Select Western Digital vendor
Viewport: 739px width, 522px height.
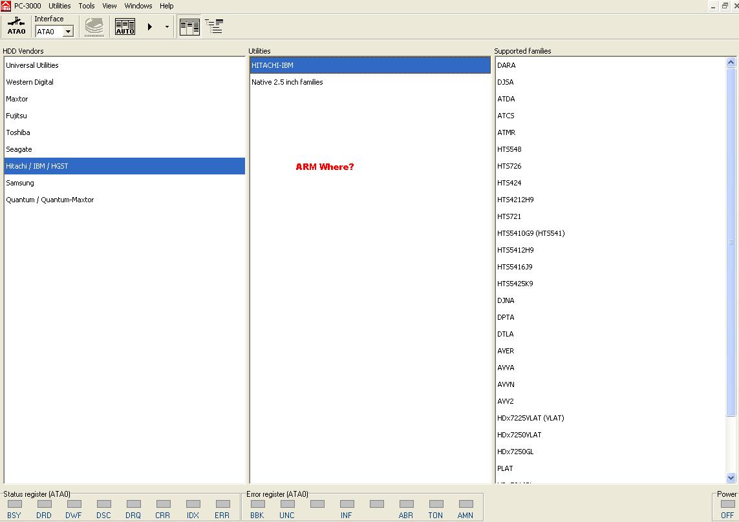click(x=124, y=82)
